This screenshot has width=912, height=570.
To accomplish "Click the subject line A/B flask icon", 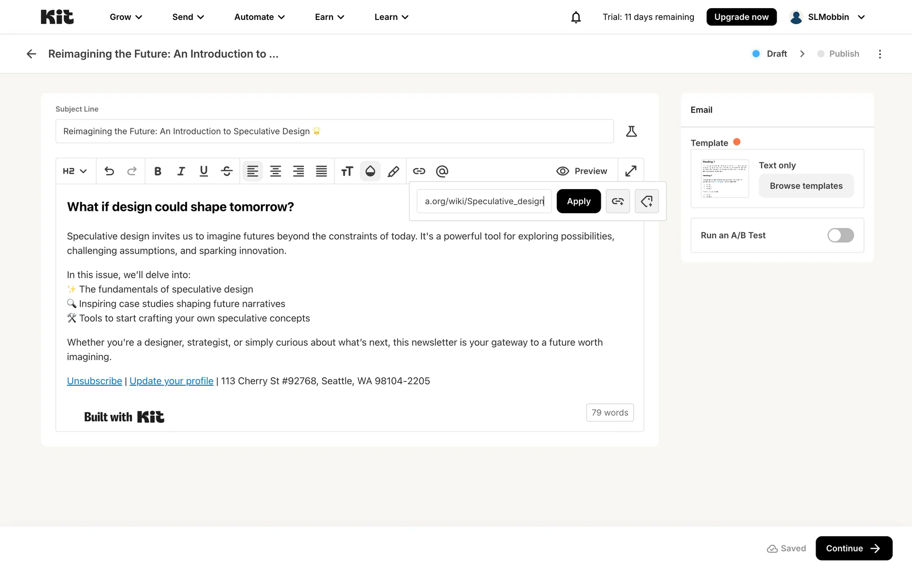I will (x=631, y=131).
